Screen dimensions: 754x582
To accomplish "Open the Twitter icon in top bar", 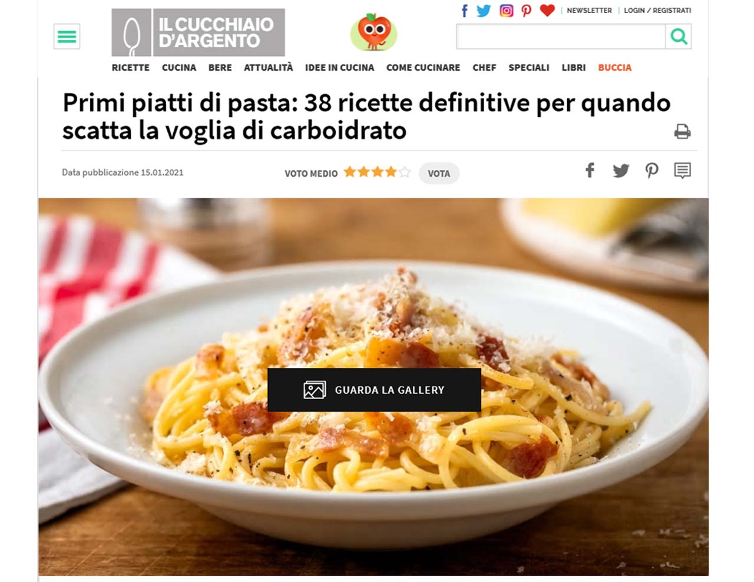I will [484, 11].
